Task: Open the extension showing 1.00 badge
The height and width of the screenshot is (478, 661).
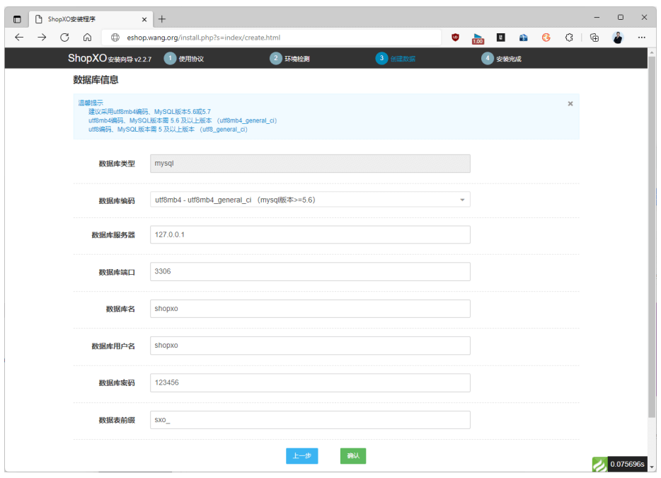Action: (478, 38)
